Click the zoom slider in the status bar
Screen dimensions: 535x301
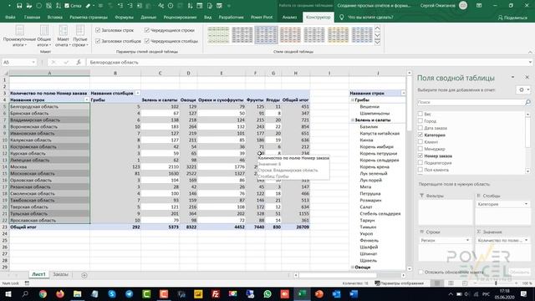tap(496, 283)
